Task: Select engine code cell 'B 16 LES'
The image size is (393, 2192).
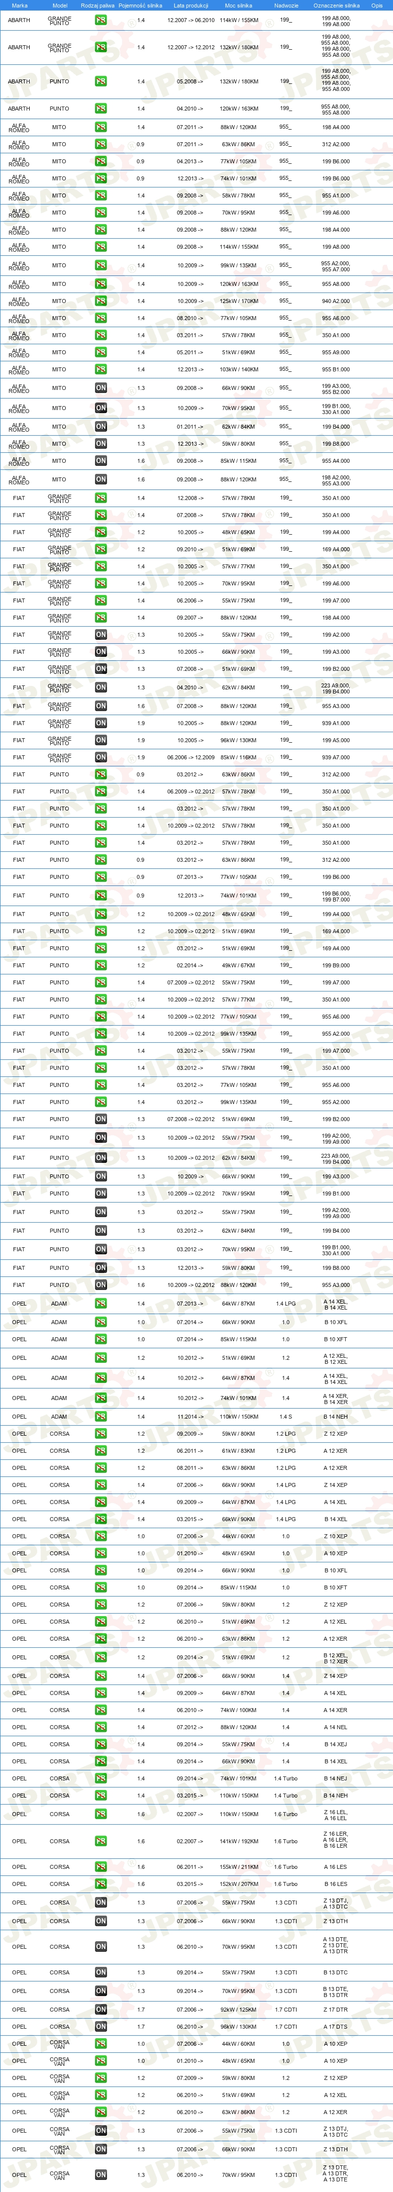Action: coord(336,1884)
